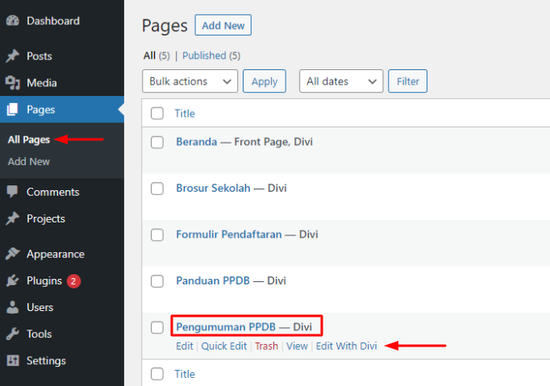Show the Published (5) pages filter
Image resolution: width=550 pixels, height=386 pixels.
tap(211, 56)
